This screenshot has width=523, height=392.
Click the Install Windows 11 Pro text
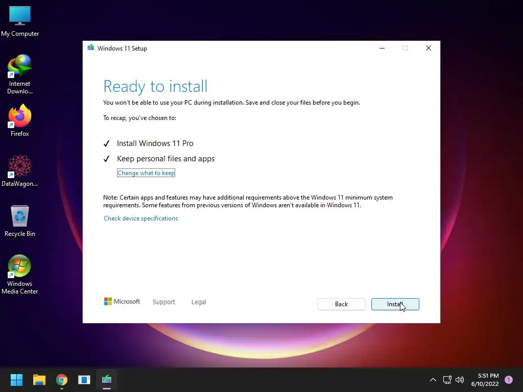click(x=155, y=143)
